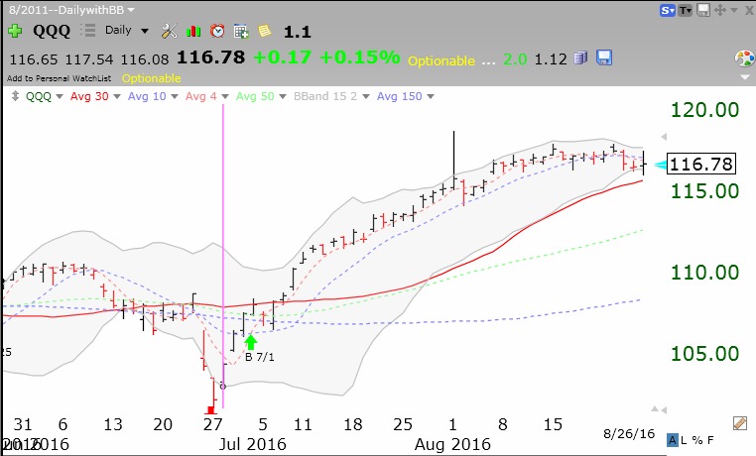
Task: Click the yellow Optionable label under the price row
Action: (x=152, y=78)
